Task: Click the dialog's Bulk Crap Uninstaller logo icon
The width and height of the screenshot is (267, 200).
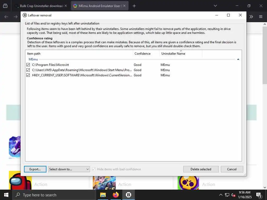Action: [x=25, y=15]
